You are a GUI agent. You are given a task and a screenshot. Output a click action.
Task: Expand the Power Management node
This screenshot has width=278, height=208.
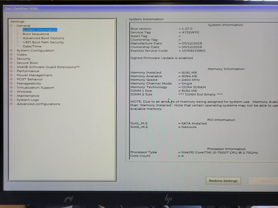pos(11,75)
